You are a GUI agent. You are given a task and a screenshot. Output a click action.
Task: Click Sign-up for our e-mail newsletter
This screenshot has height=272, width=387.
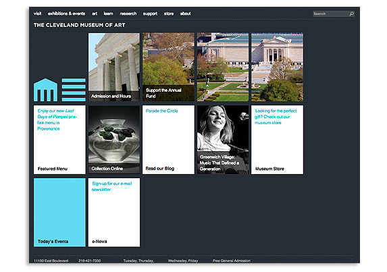coord(112,186)
